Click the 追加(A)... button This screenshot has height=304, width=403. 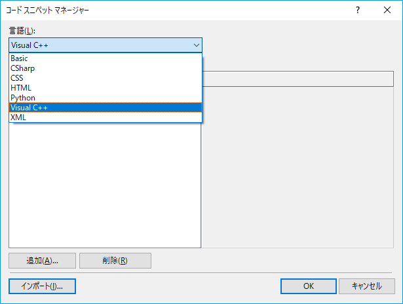[42, 261]
